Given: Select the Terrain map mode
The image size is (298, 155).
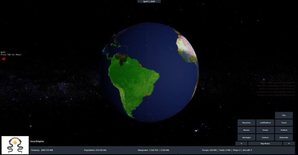Looking at the screenshot, I should (265, 130).
